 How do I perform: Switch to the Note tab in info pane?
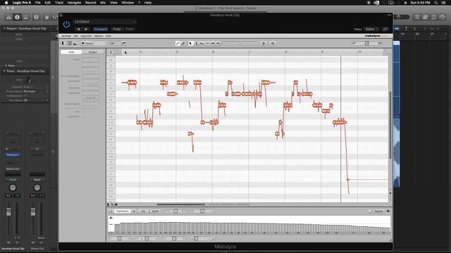tap(71, 52)
